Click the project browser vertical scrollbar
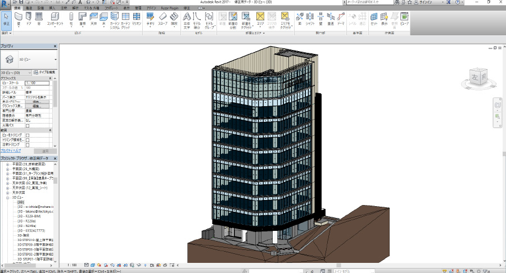The width and height of the screenshot is (506, 273). point(55,180)
